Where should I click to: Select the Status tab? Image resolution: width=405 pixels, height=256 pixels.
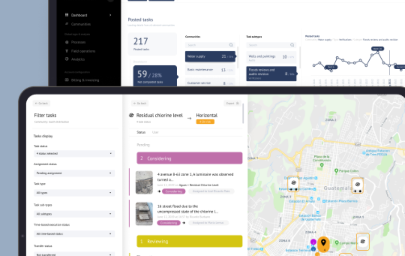coord(141,132)
